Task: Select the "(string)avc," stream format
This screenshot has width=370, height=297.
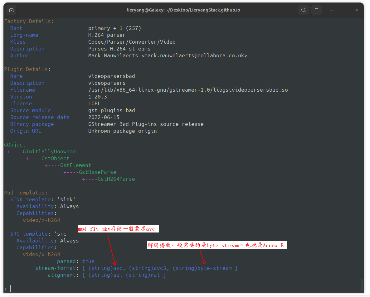Action: [x=107, y=268]
